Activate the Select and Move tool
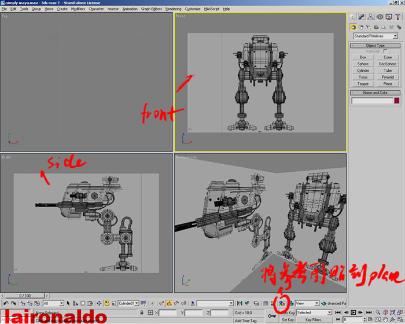Image resolution: width=405 pixels, height=324 pixels. pyautogui.click(x=99, y=303)
